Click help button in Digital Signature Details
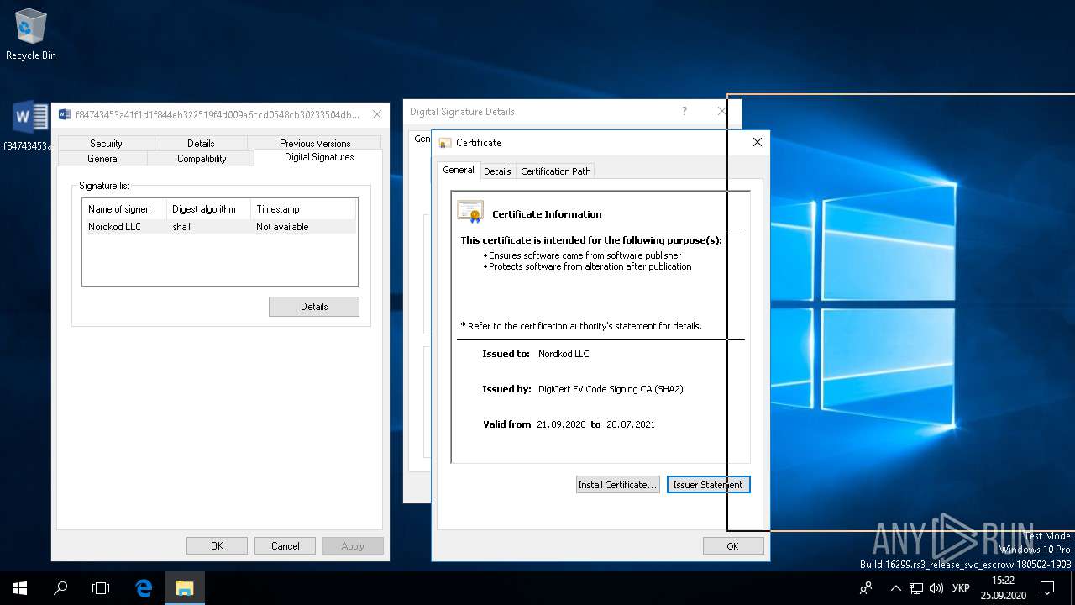This screenshot has width=1075, height=605. (x=684, y=111)
